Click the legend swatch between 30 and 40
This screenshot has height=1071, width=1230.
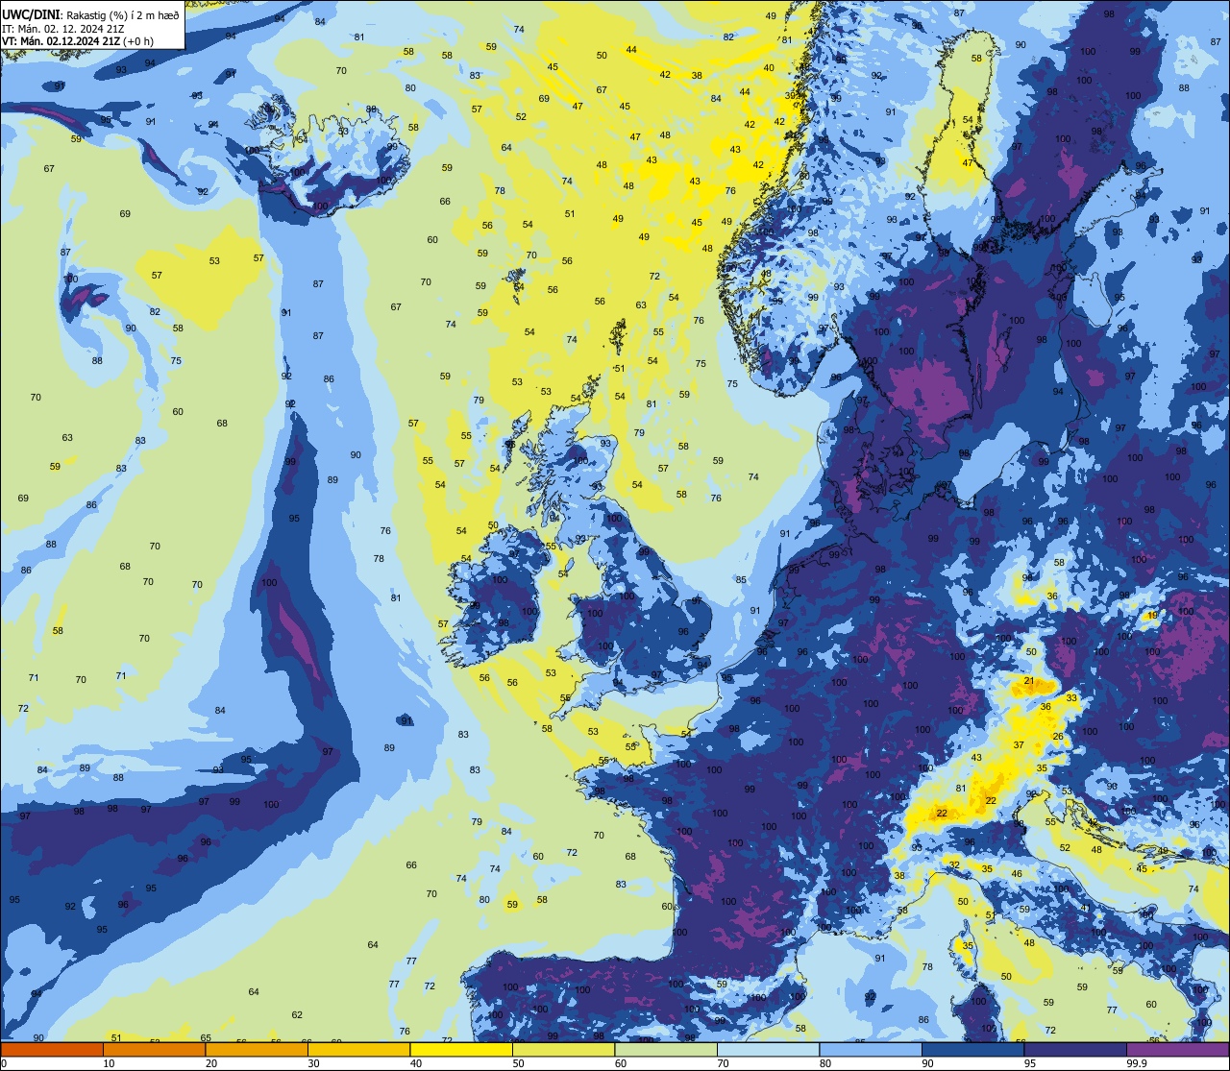click(358, 1049)
